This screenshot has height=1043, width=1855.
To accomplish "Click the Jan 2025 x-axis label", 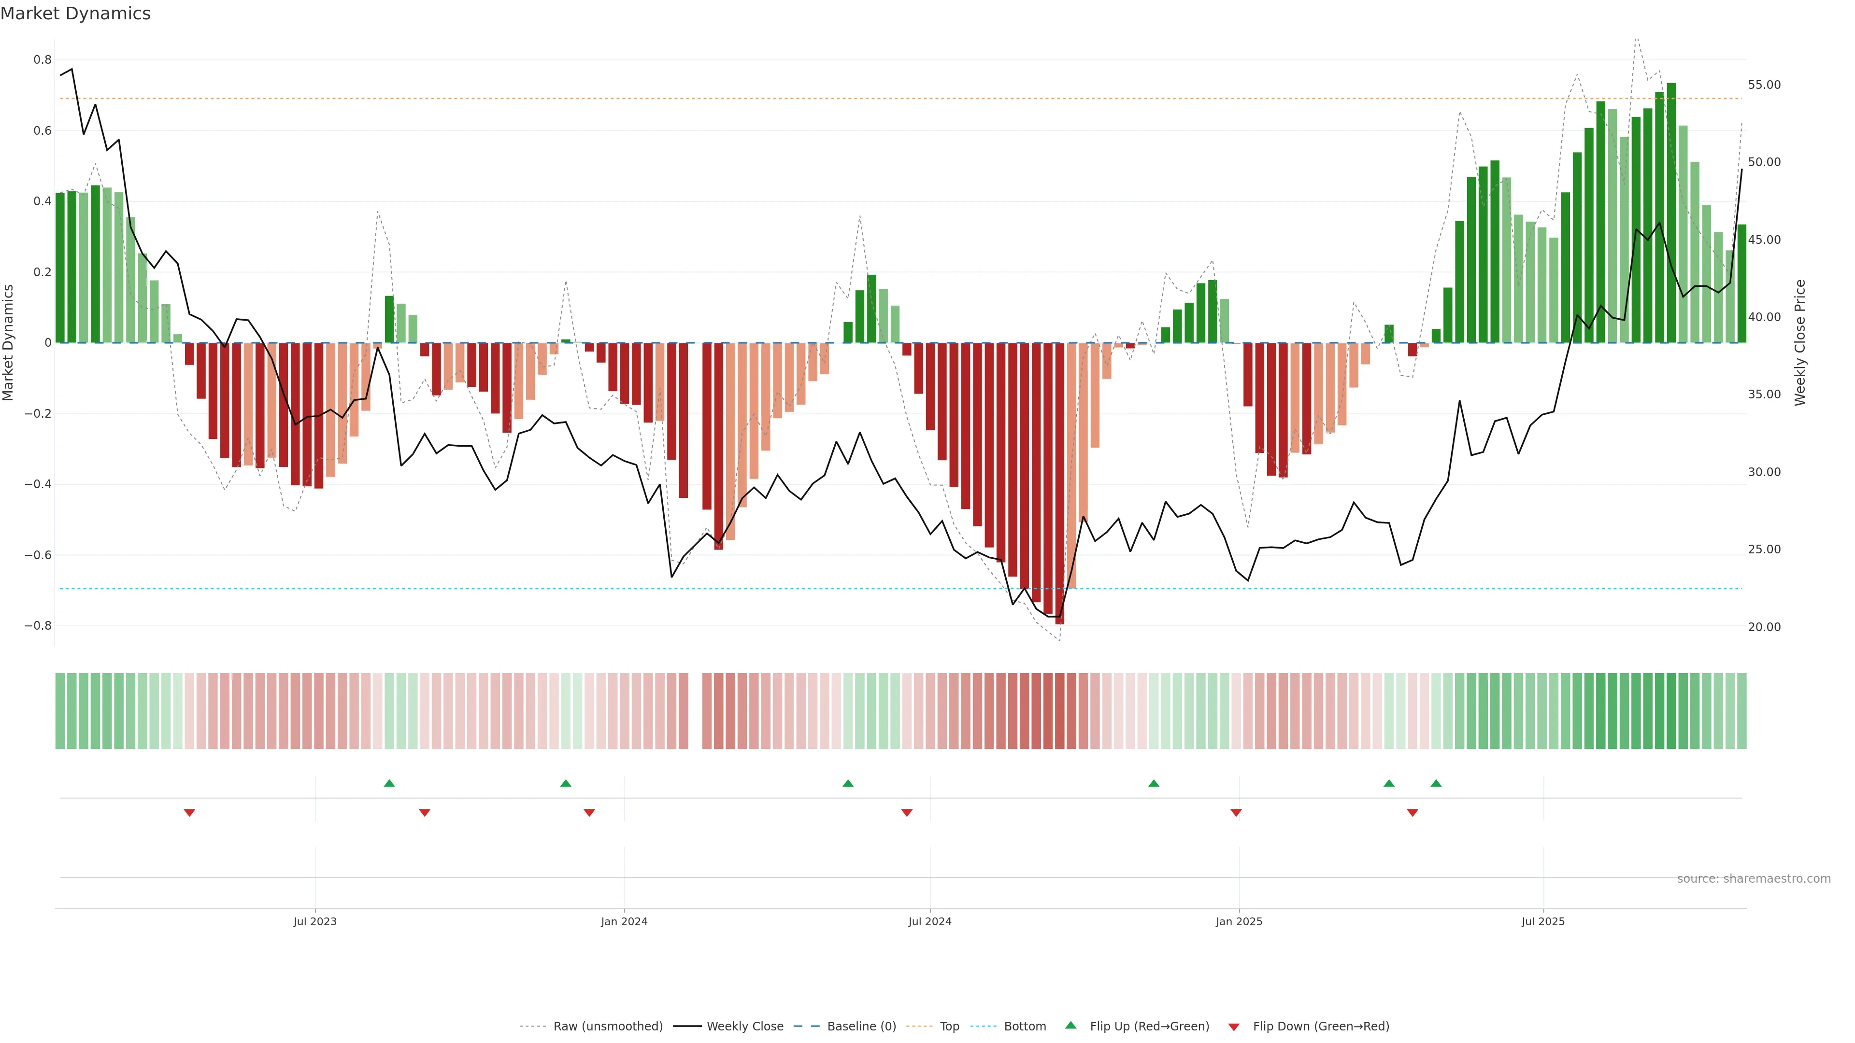I will pos(1239,921).
